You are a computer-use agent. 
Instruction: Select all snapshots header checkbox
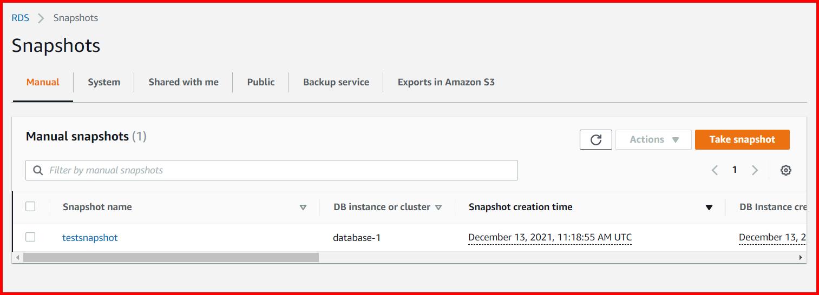click(x=30, y=206)
